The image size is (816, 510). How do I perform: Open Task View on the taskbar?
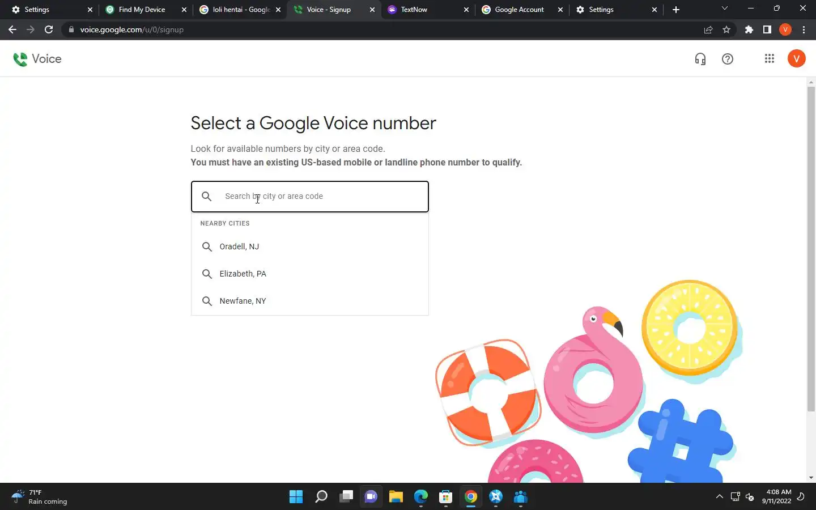click(x=346, y=497)
